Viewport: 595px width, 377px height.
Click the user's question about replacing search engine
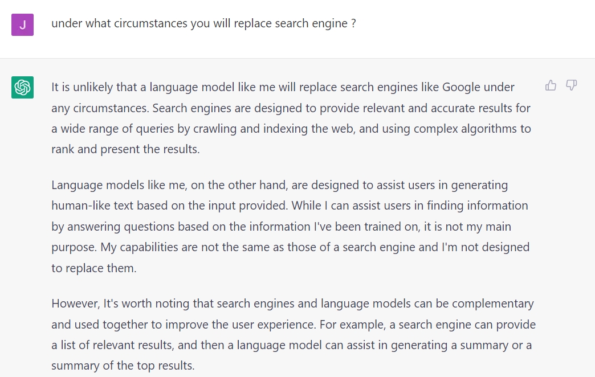(203, 23)
